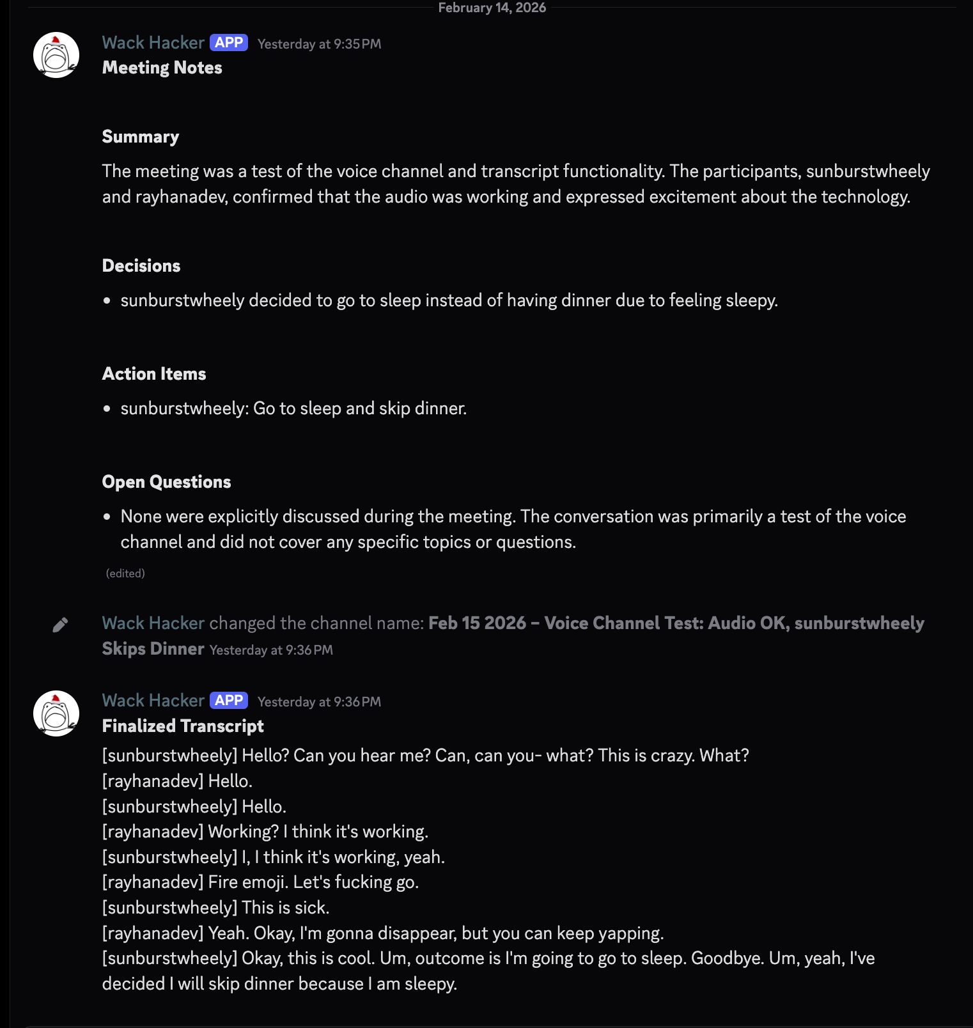The image size is (973, 1028).
Task: Click the pencil icon for channel rename
Action: pyautogui.click(x=60, y=625)
